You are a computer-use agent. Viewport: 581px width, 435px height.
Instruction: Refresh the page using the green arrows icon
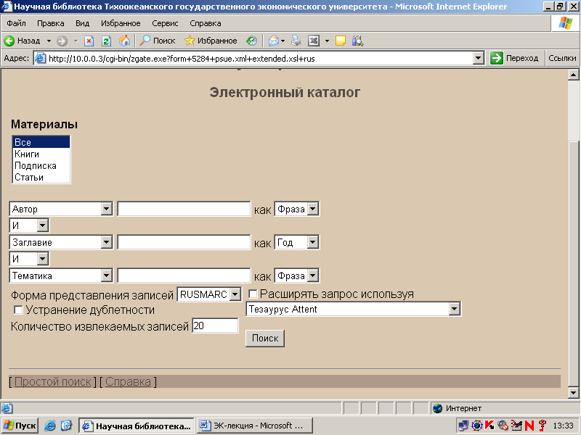(x=106, y=41)
